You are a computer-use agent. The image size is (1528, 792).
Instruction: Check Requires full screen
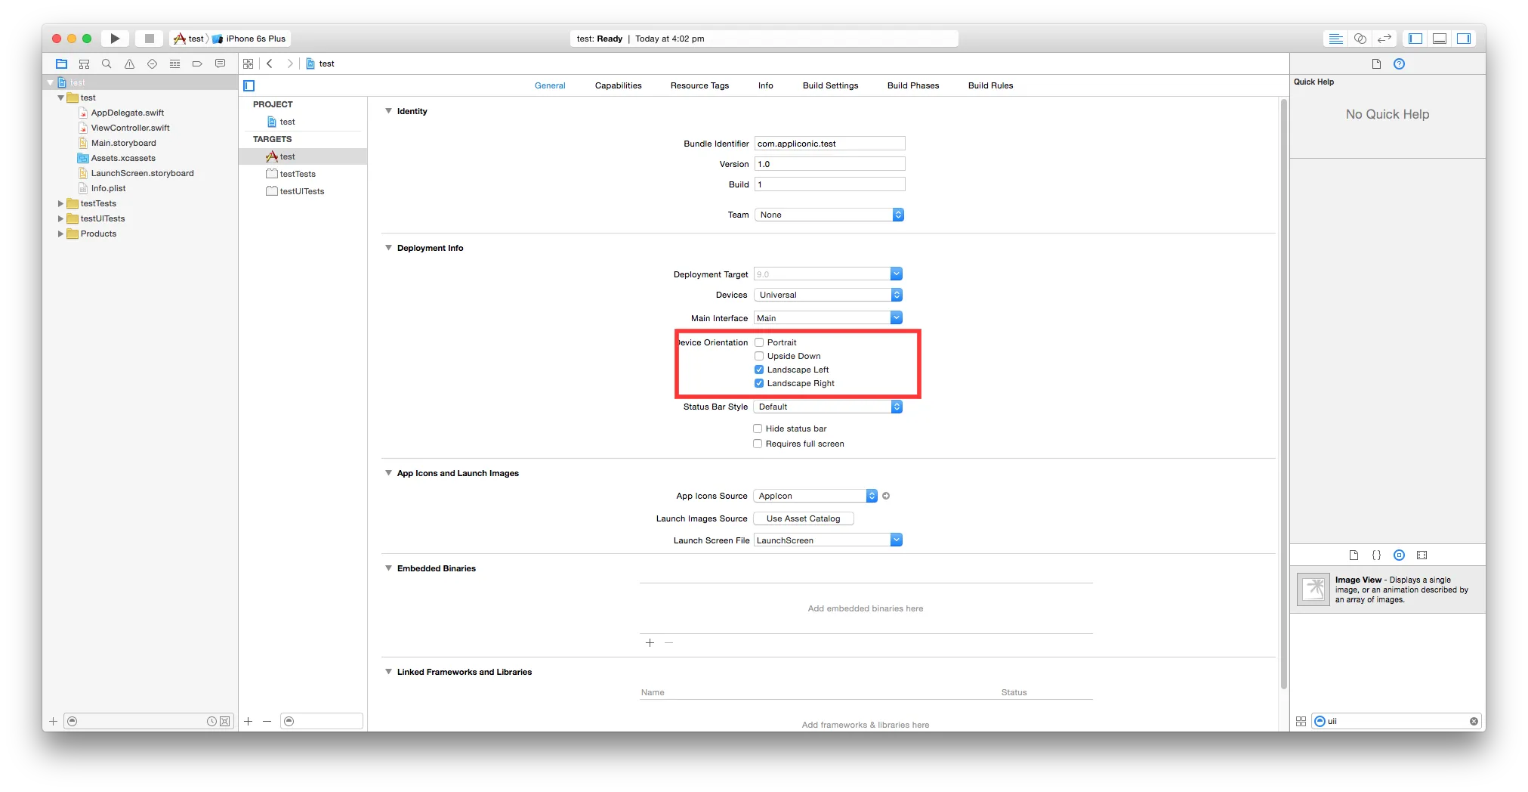[758, 444]
